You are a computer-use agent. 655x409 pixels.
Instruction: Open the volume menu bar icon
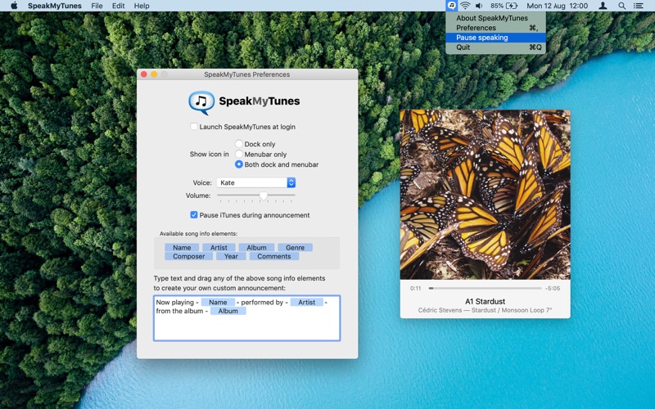tap(479, 6)
